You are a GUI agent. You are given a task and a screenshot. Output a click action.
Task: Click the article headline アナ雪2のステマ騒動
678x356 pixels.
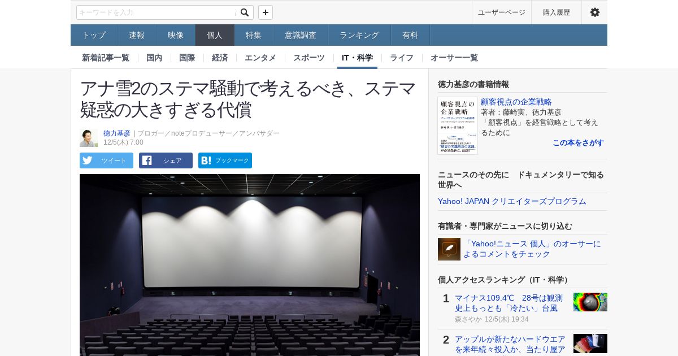click(x=247, y=99)
